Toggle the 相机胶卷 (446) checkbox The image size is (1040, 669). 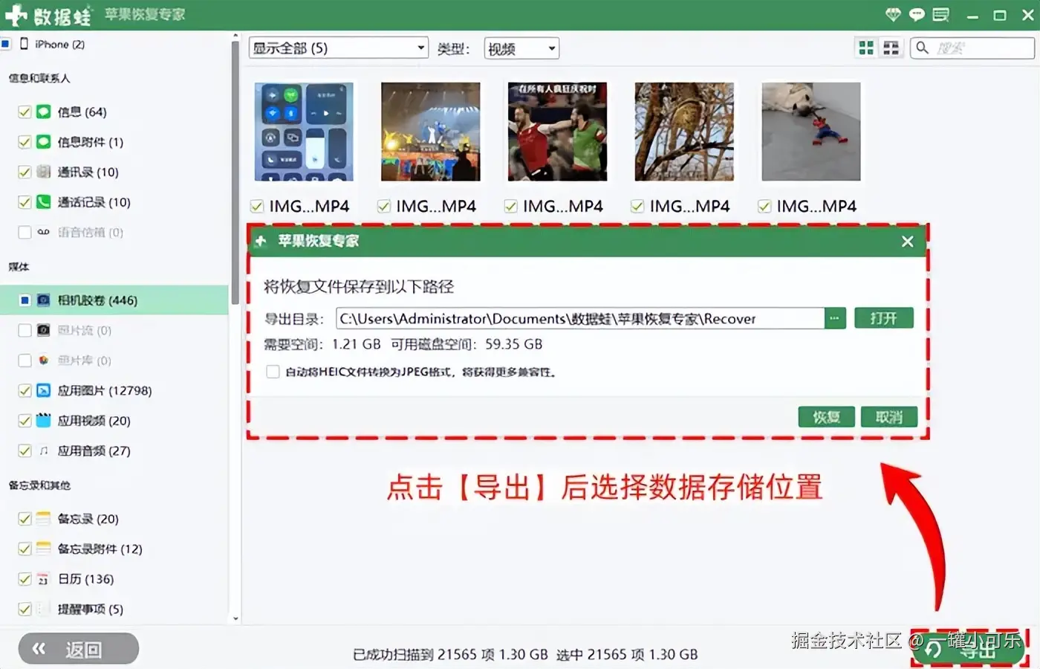pyautogui.click(x=25, y=300)
